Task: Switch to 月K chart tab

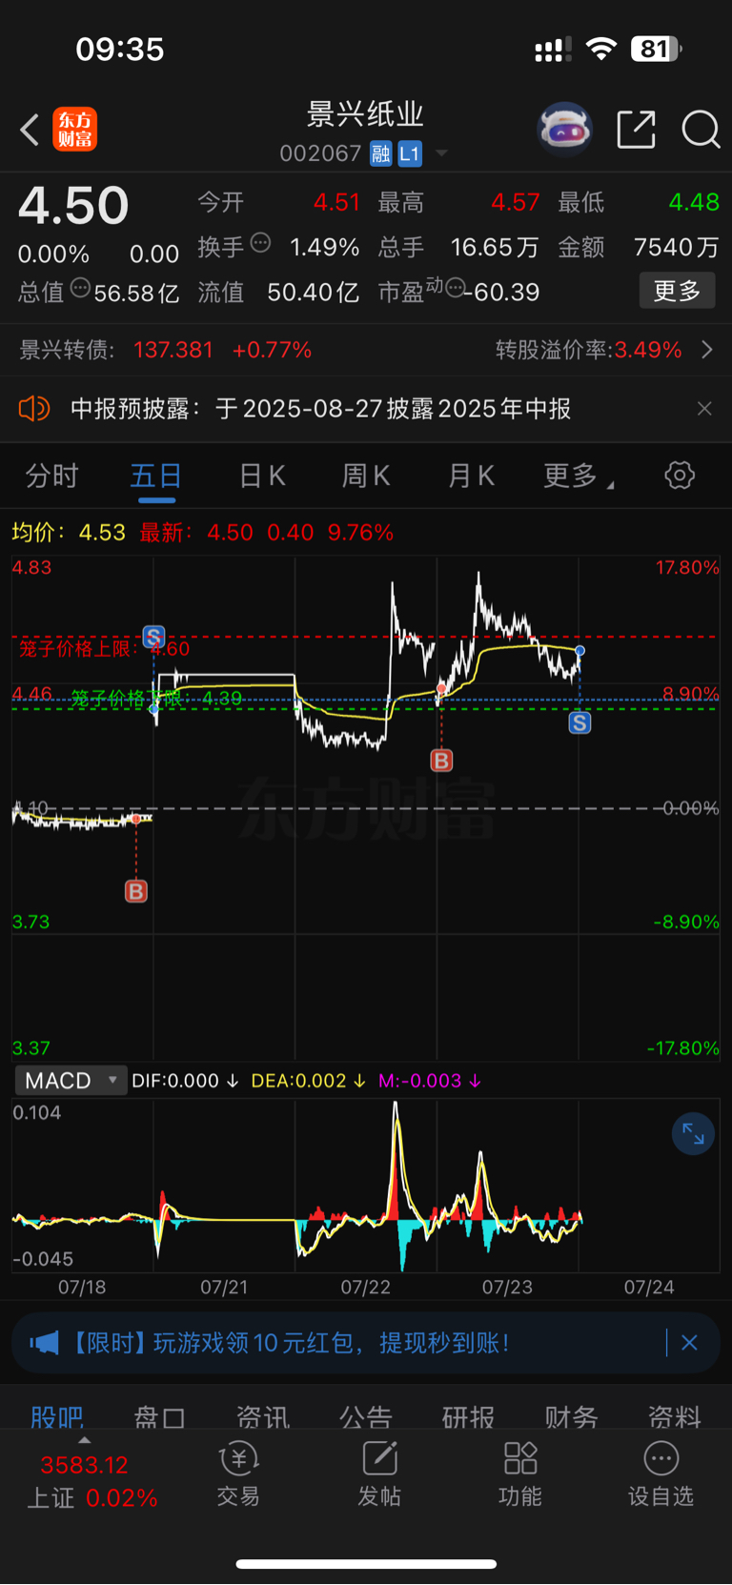Action: (471, 476)
